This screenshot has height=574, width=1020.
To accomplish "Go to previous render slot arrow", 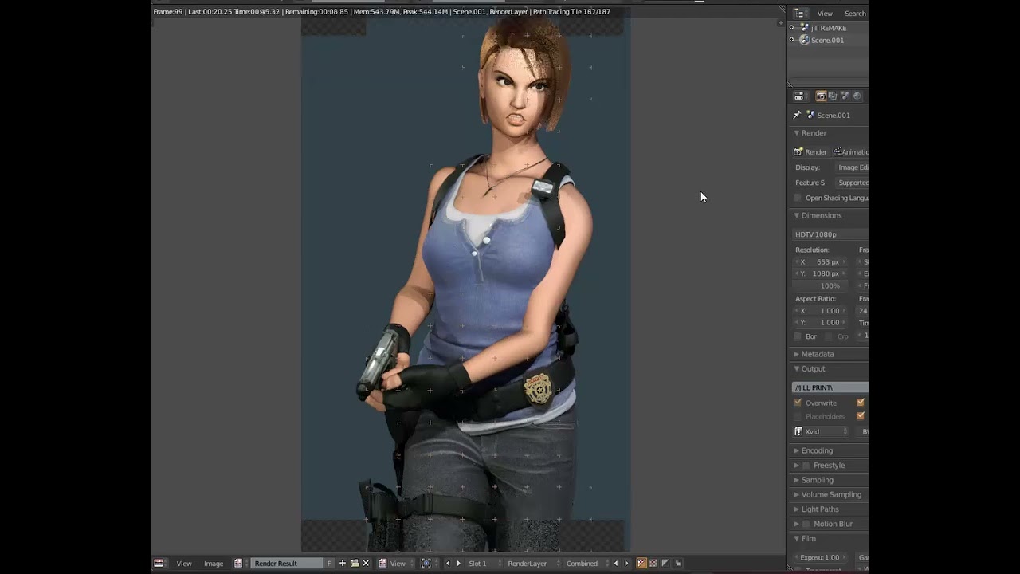I will pyautogui.click(x=448, y=563).
